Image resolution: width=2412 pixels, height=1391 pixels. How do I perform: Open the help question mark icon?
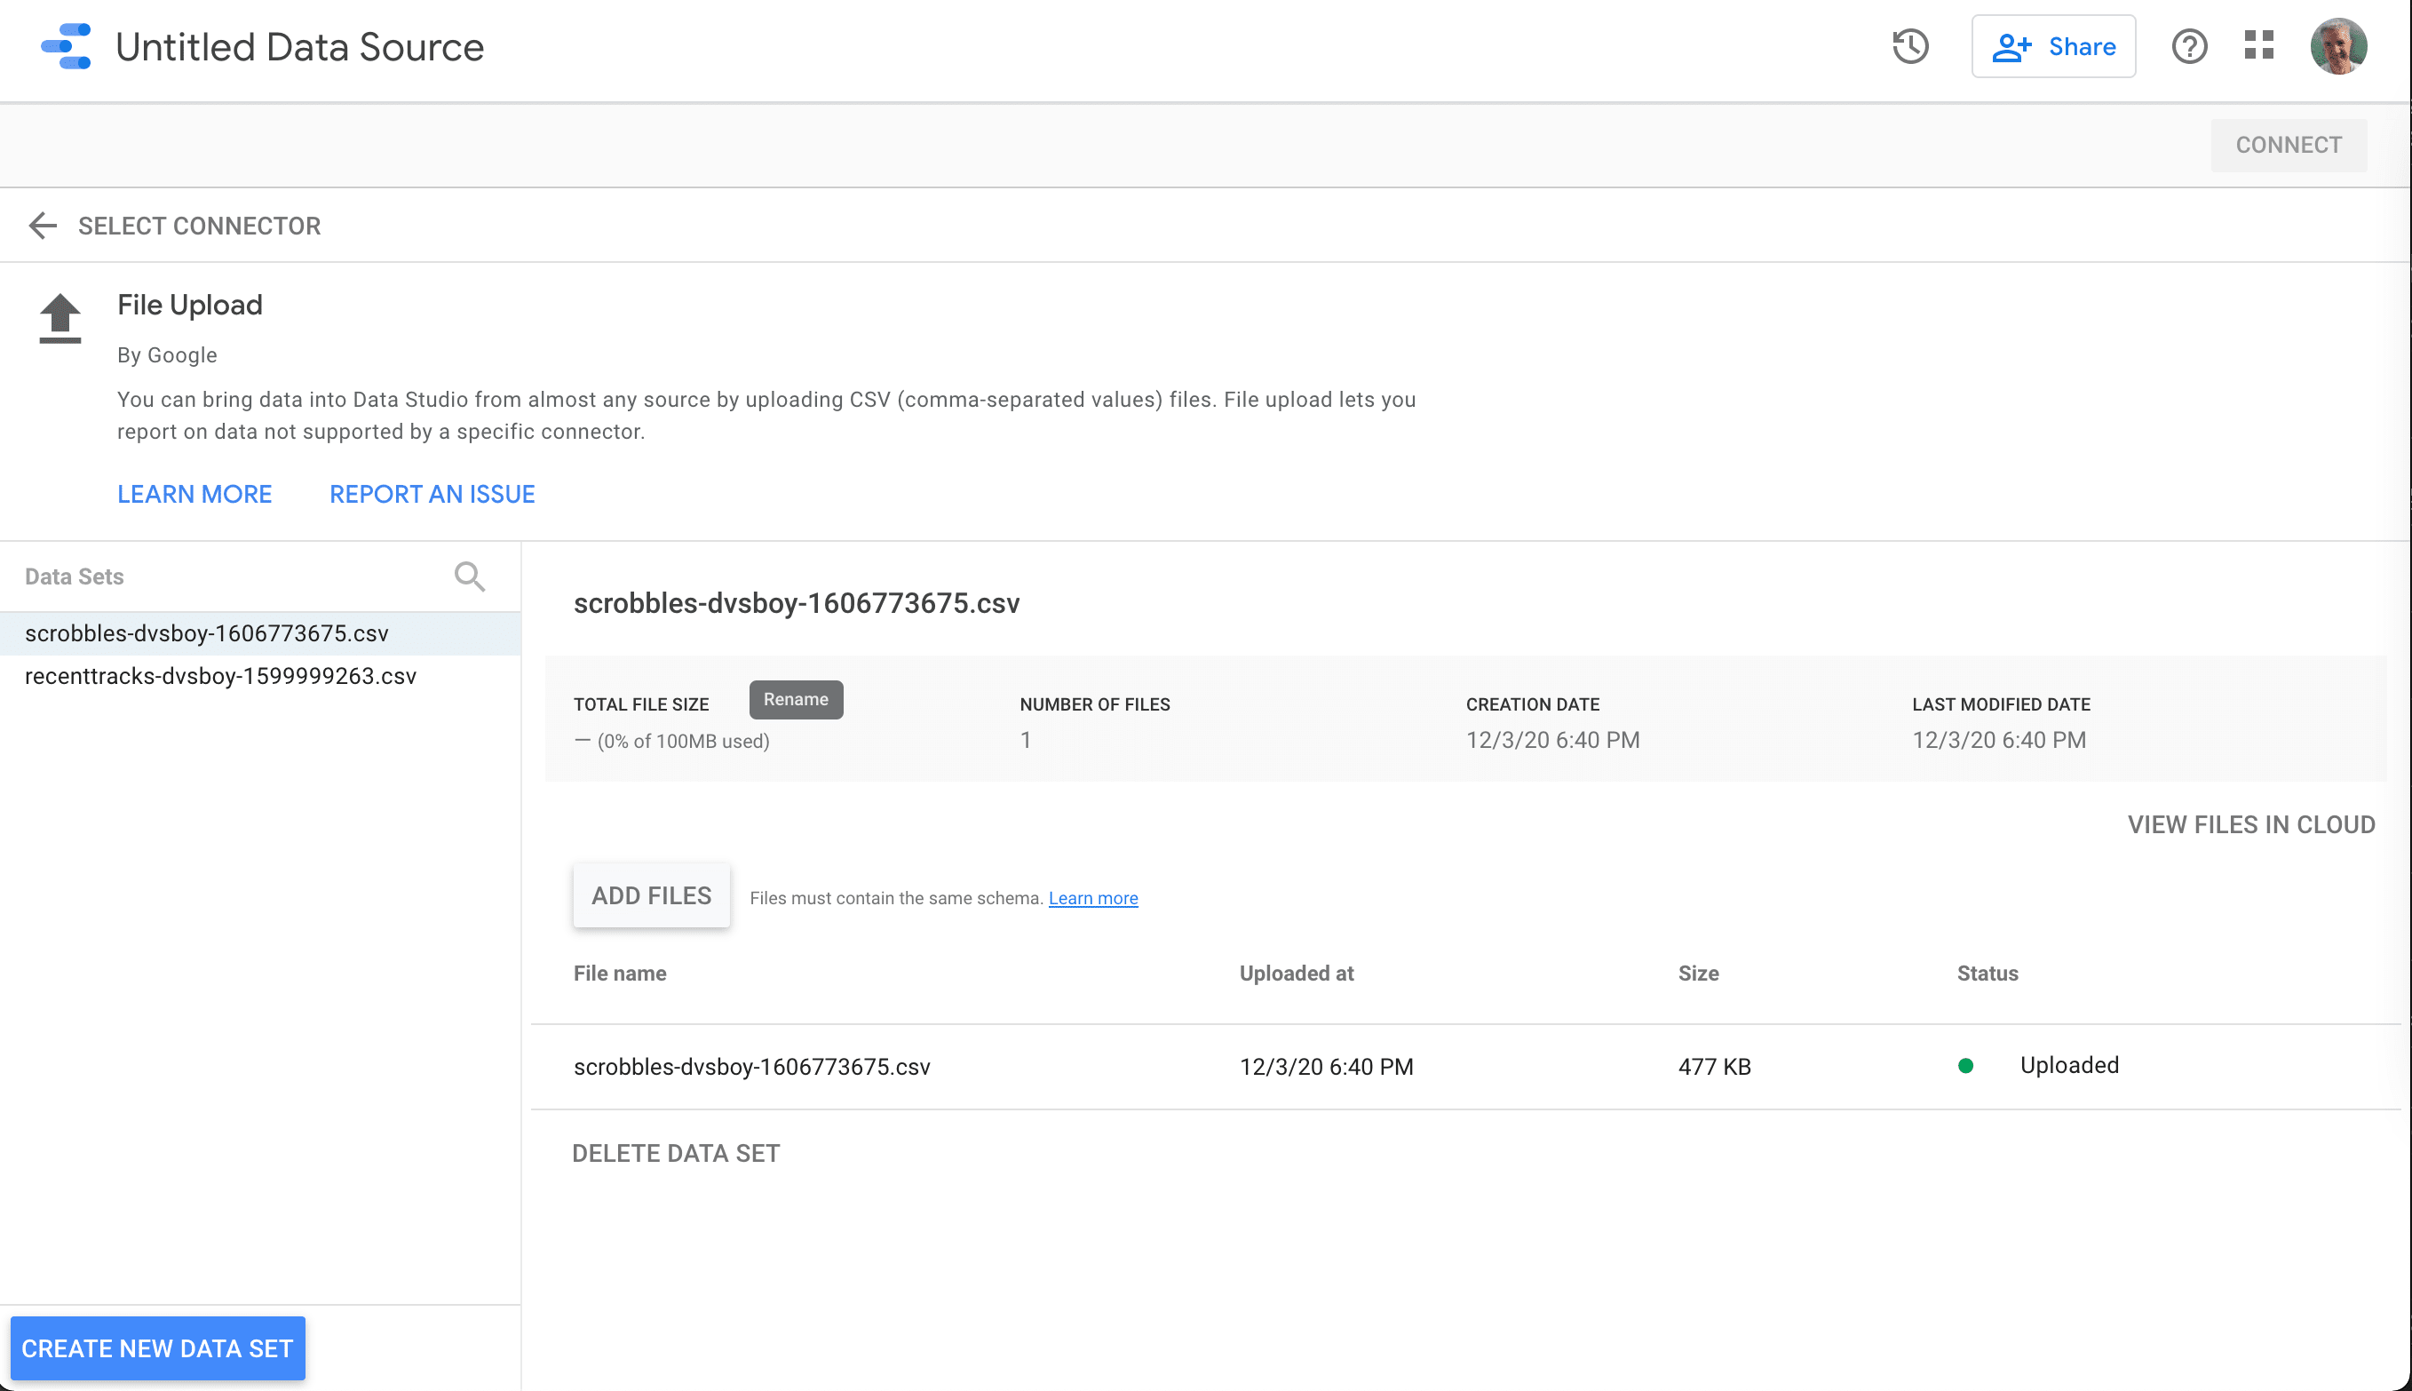pyautogui.click(x=2188, y=47)
